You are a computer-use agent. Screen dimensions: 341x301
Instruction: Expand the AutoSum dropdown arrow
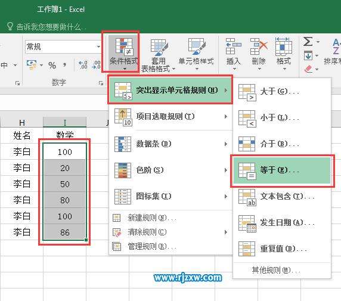pos(318,42)
